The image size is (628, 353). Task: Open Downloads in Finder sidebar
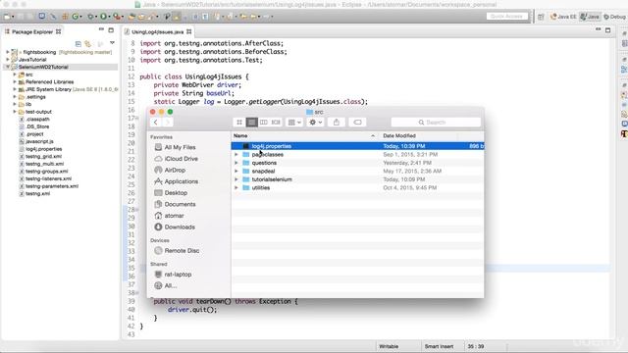tap(180, 227)
